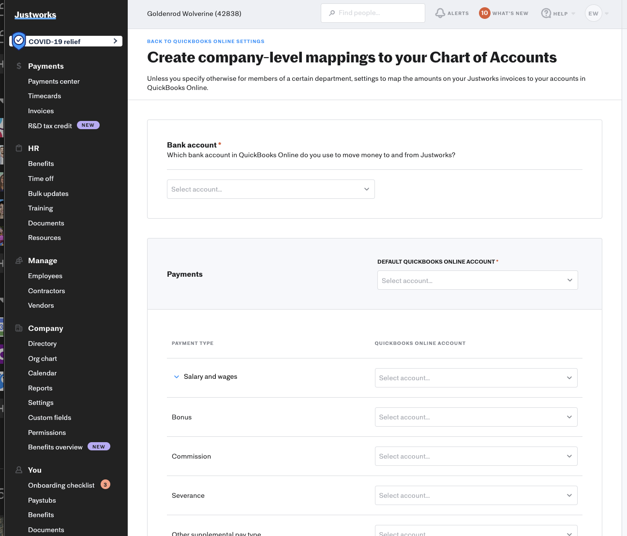This screenshot has width=627, height=536.
Task: Open Settings under Company
Action: point(41,402)
